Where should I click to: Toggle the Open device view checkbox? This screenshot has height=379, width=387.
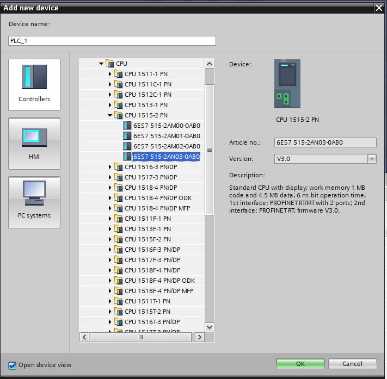(x=12, y=365)
